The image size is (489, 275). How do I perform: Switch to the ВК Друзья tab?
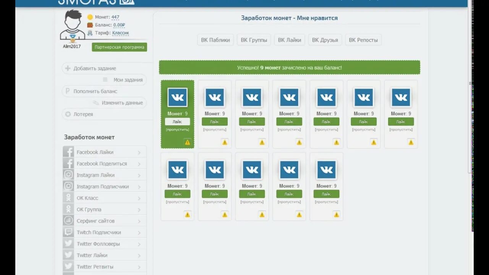coord(325,40)
